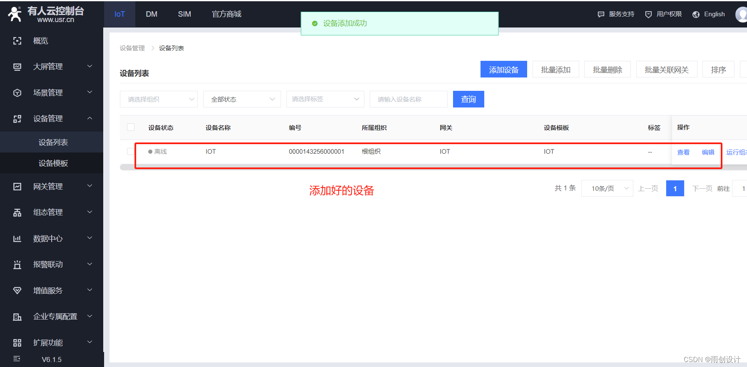Open the user avatar menu

pyautogui.click(x=742, y=14)
